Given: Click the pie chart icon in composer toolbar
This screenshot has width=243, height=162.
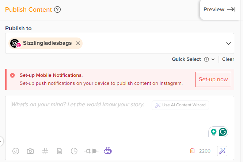Looking at the screenshot, I should pyautogui.click(x=74, y=151).
